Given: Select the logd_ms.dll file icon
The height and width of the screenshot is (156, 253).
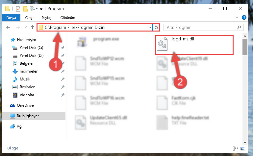Looking at the screenshot, I should [162, 44].
